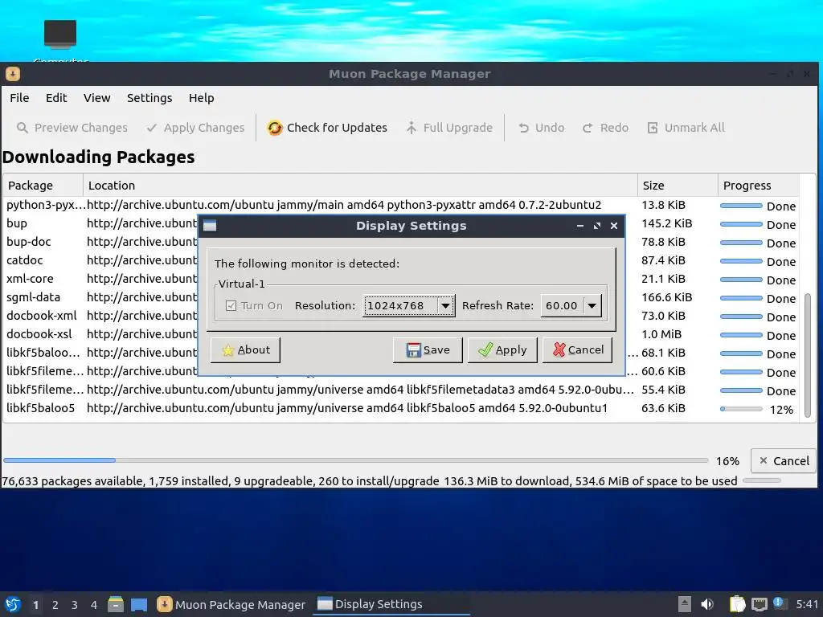Select the docbook-xml package row
This screenshot has height=617, width=823.
click(402, 316)
